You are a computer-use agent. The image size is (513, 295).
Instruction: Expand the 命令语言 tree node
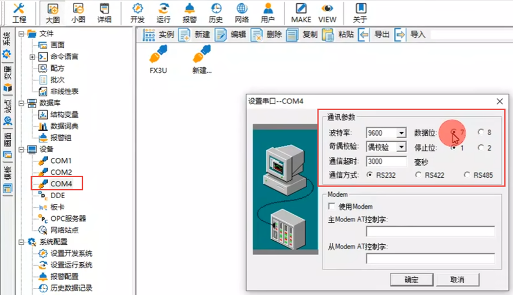(x=32, y=57)
